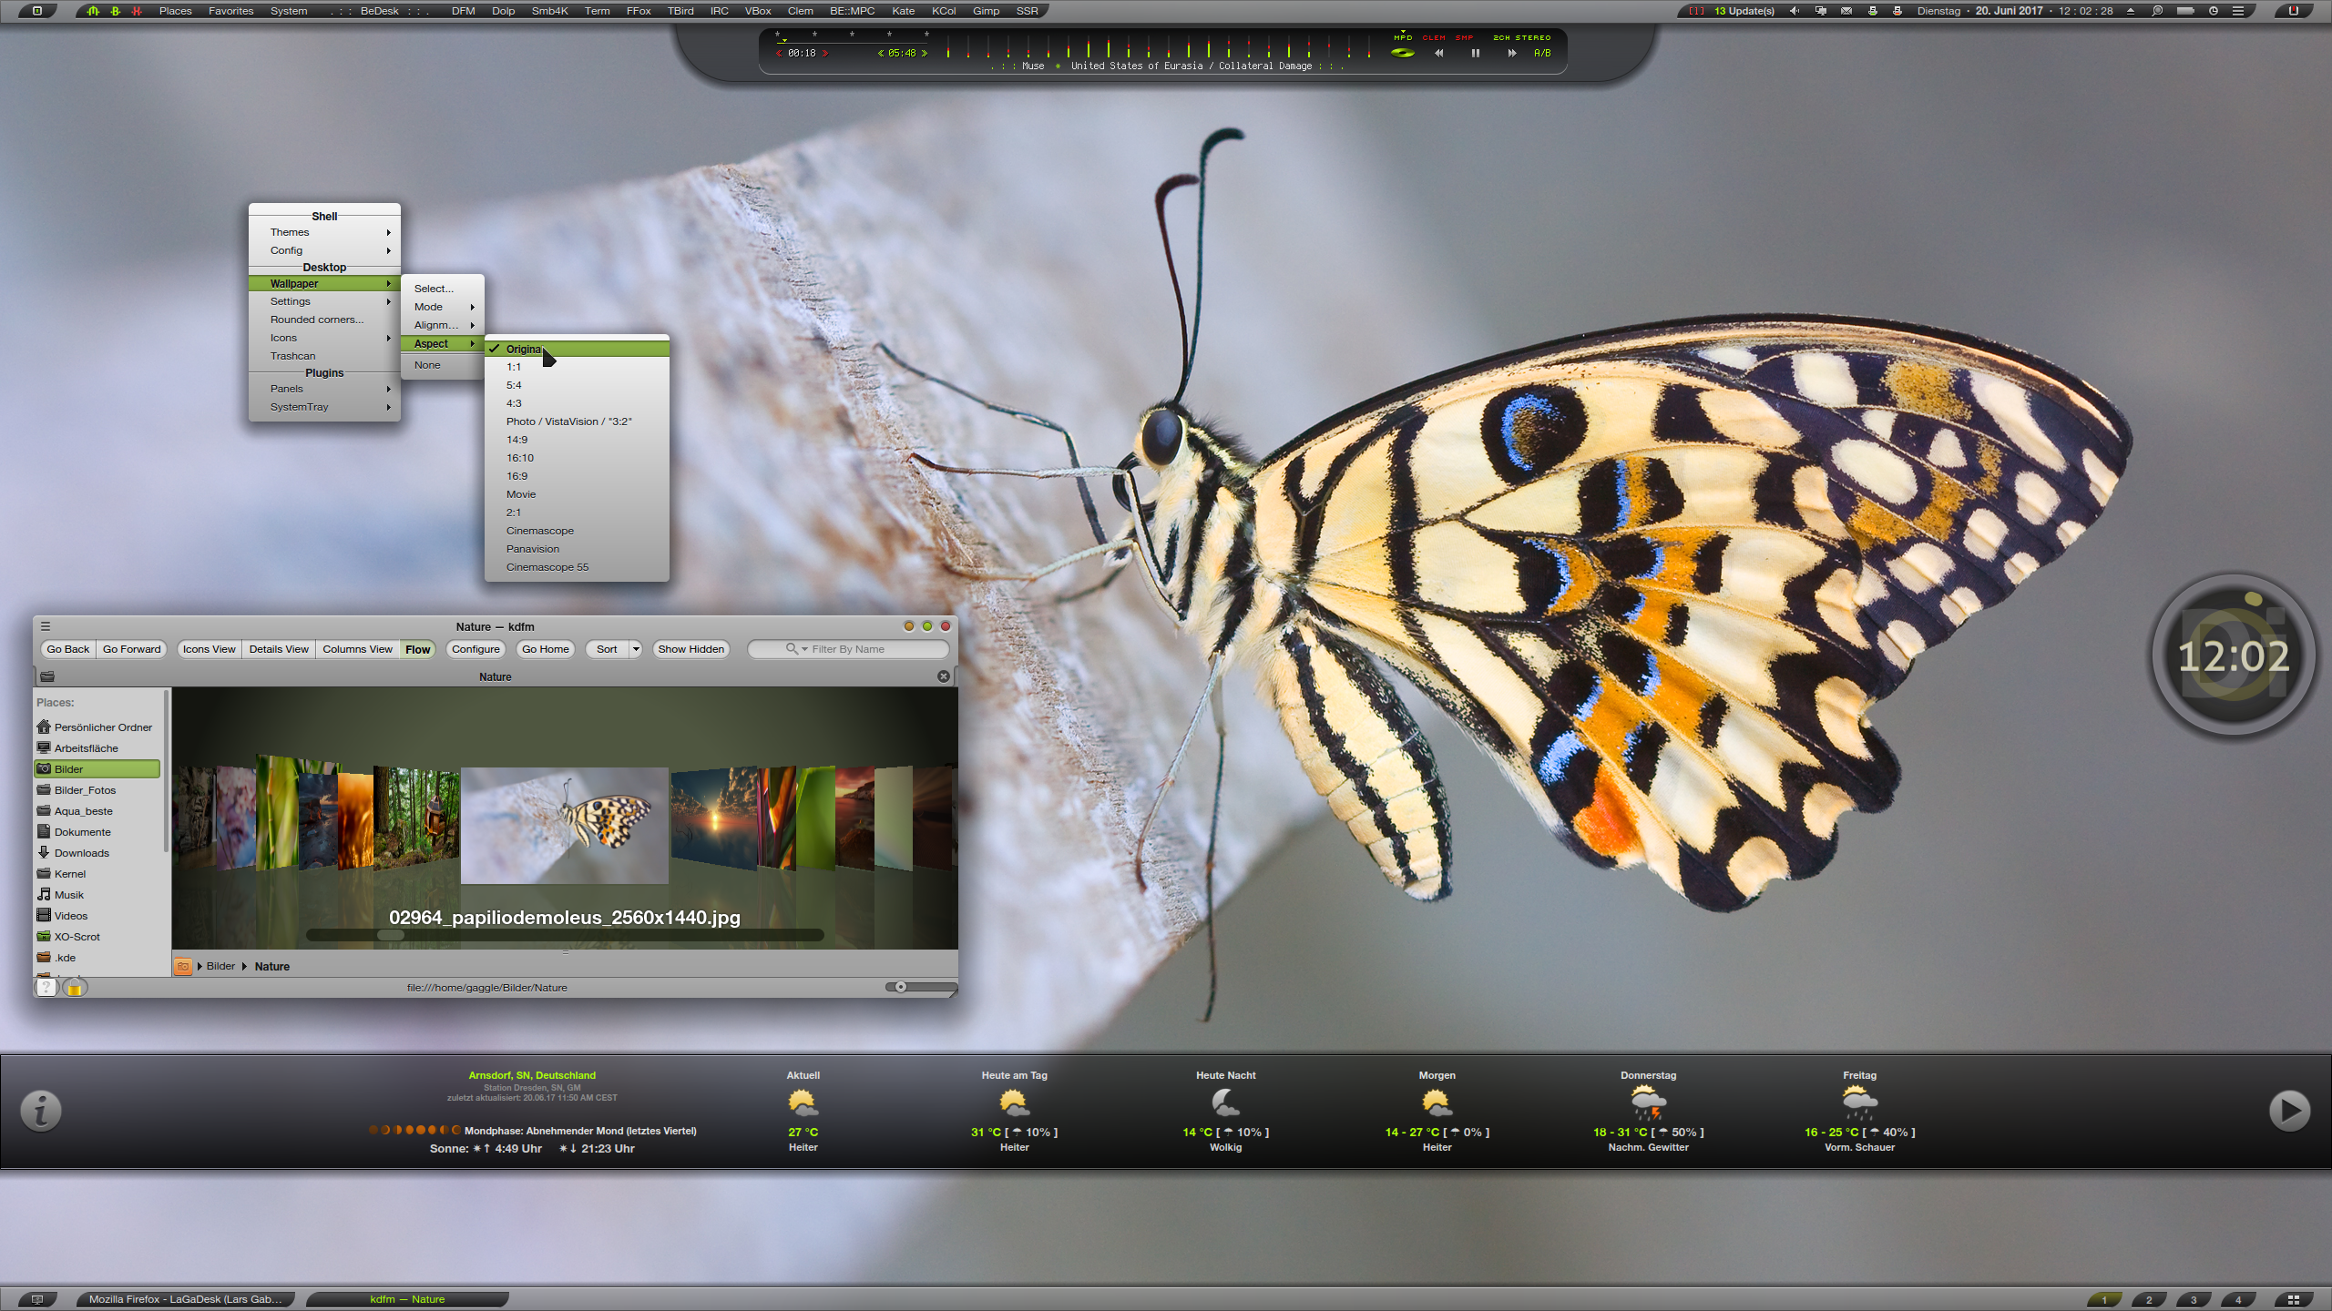Viewport: 2332px width, 1311px height.
Task: Click the eject icon in top panel
Action: point(2130,11)
